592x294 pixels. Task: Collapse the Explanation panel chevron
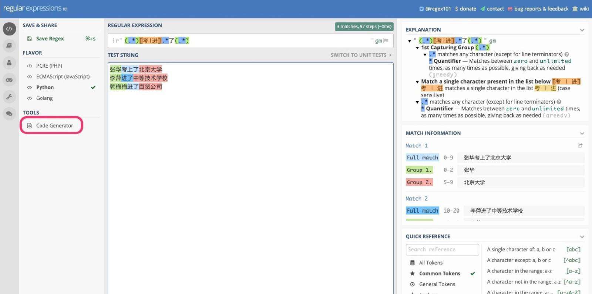582,30
